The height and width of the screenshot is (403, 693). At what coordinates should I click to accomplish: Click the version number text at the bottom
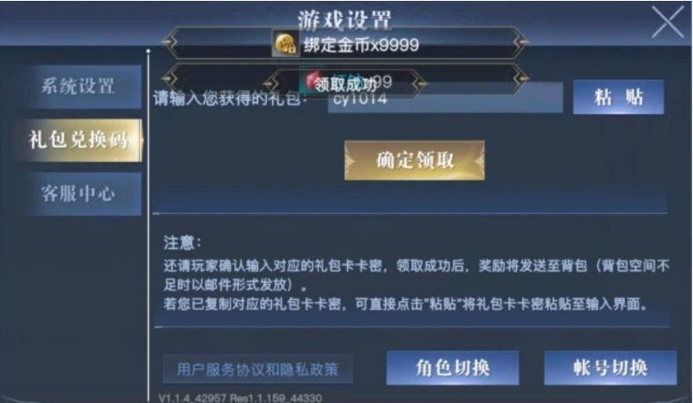click(240, 398)
